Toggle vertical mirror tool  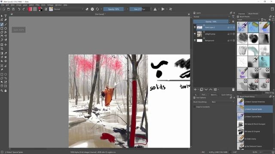coord(163,9)
